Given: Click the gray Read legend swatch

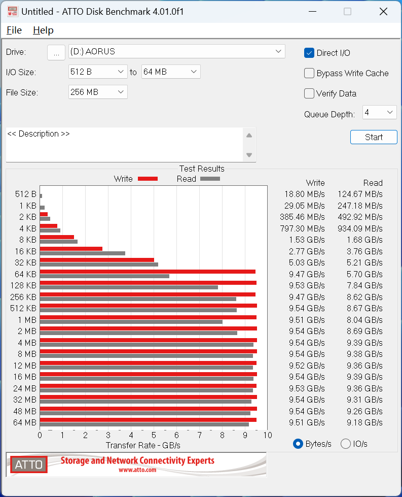Looking at the screenshot, I should (210, 179).
